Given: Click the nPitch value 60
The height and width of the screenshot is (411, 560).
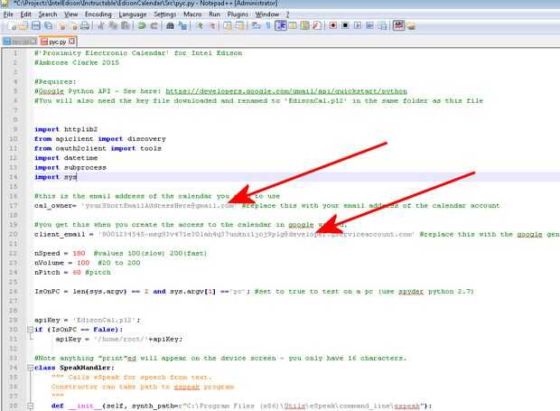Looking at the screenshot, I should (x=77, y=273).
